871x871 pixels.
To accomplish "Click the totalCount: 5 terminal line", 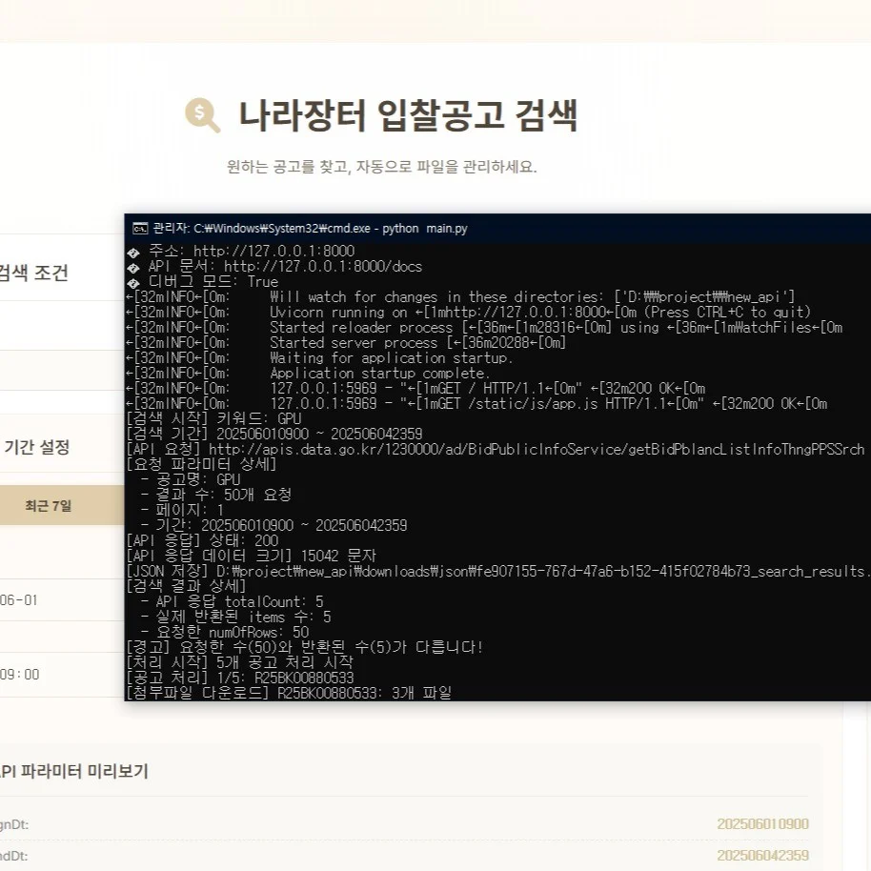I will (233, 601).
